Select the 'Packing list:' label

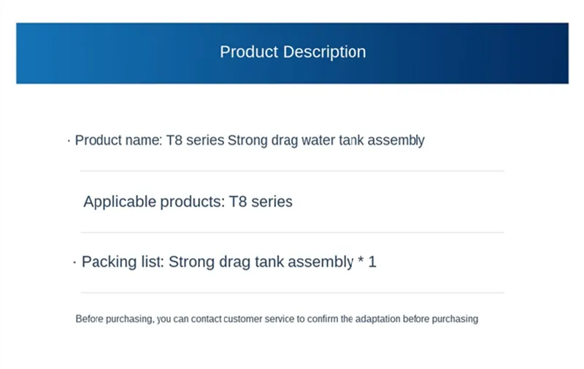coord(123,262)
